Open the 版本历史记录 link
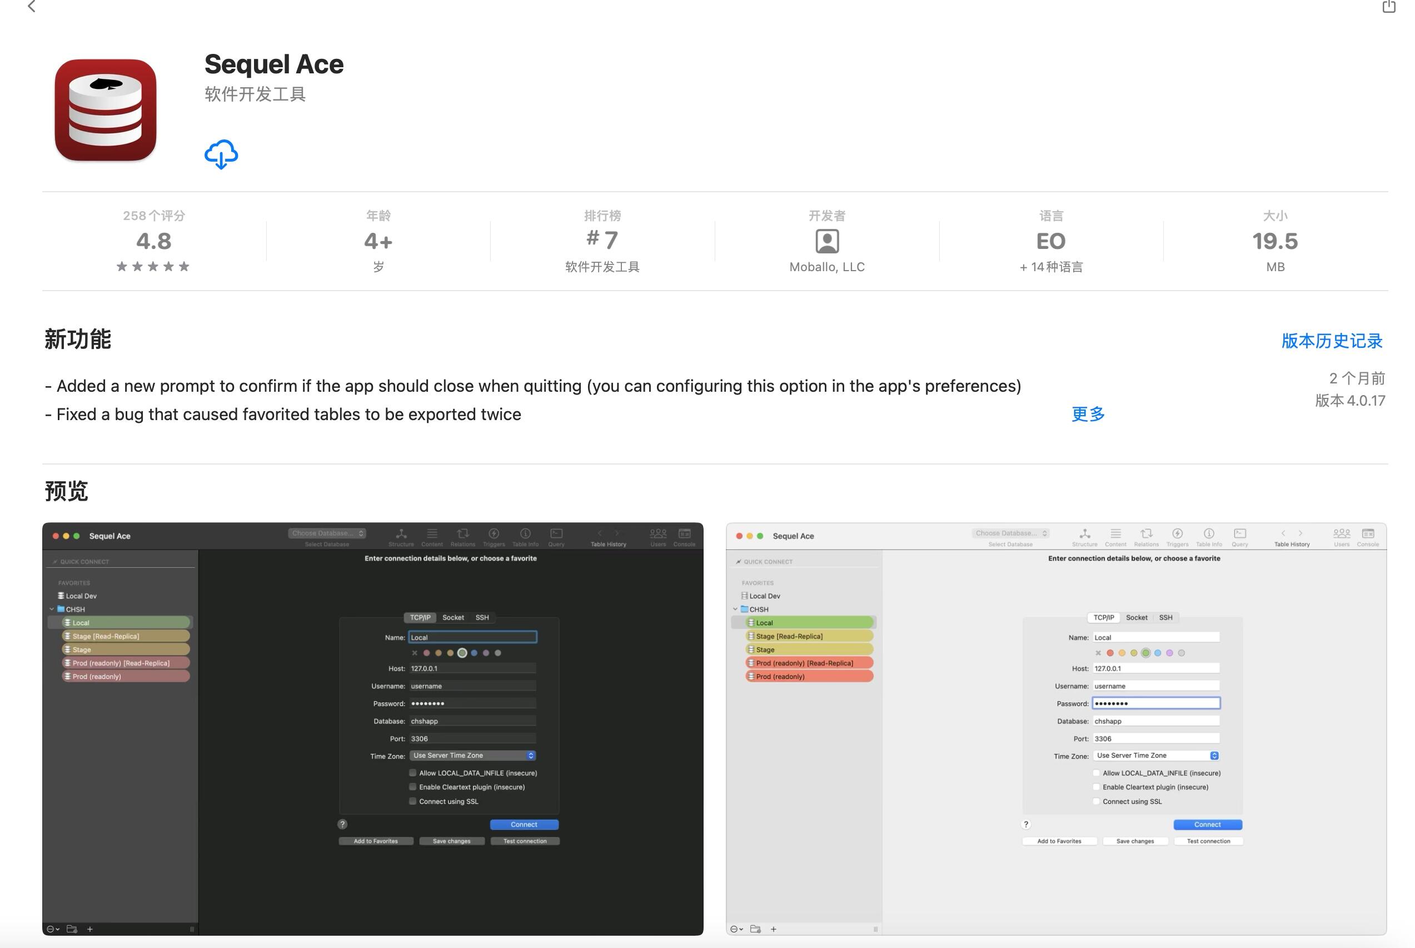The height and width of the screenshot is (948, 1415). click(x=1332, y=341)
